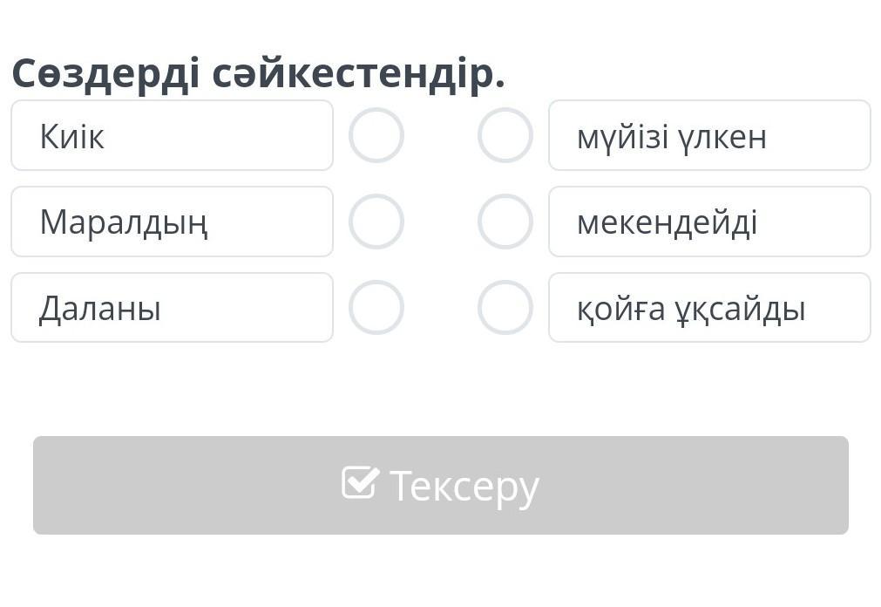
Task: Click the Сөздерді сәйкестендір heading
Action: click(258, 74)
